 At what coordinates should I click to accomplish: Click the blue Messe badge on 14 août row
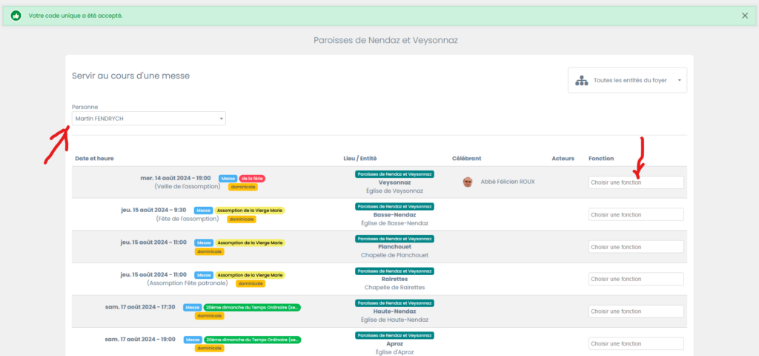point(228,178)
